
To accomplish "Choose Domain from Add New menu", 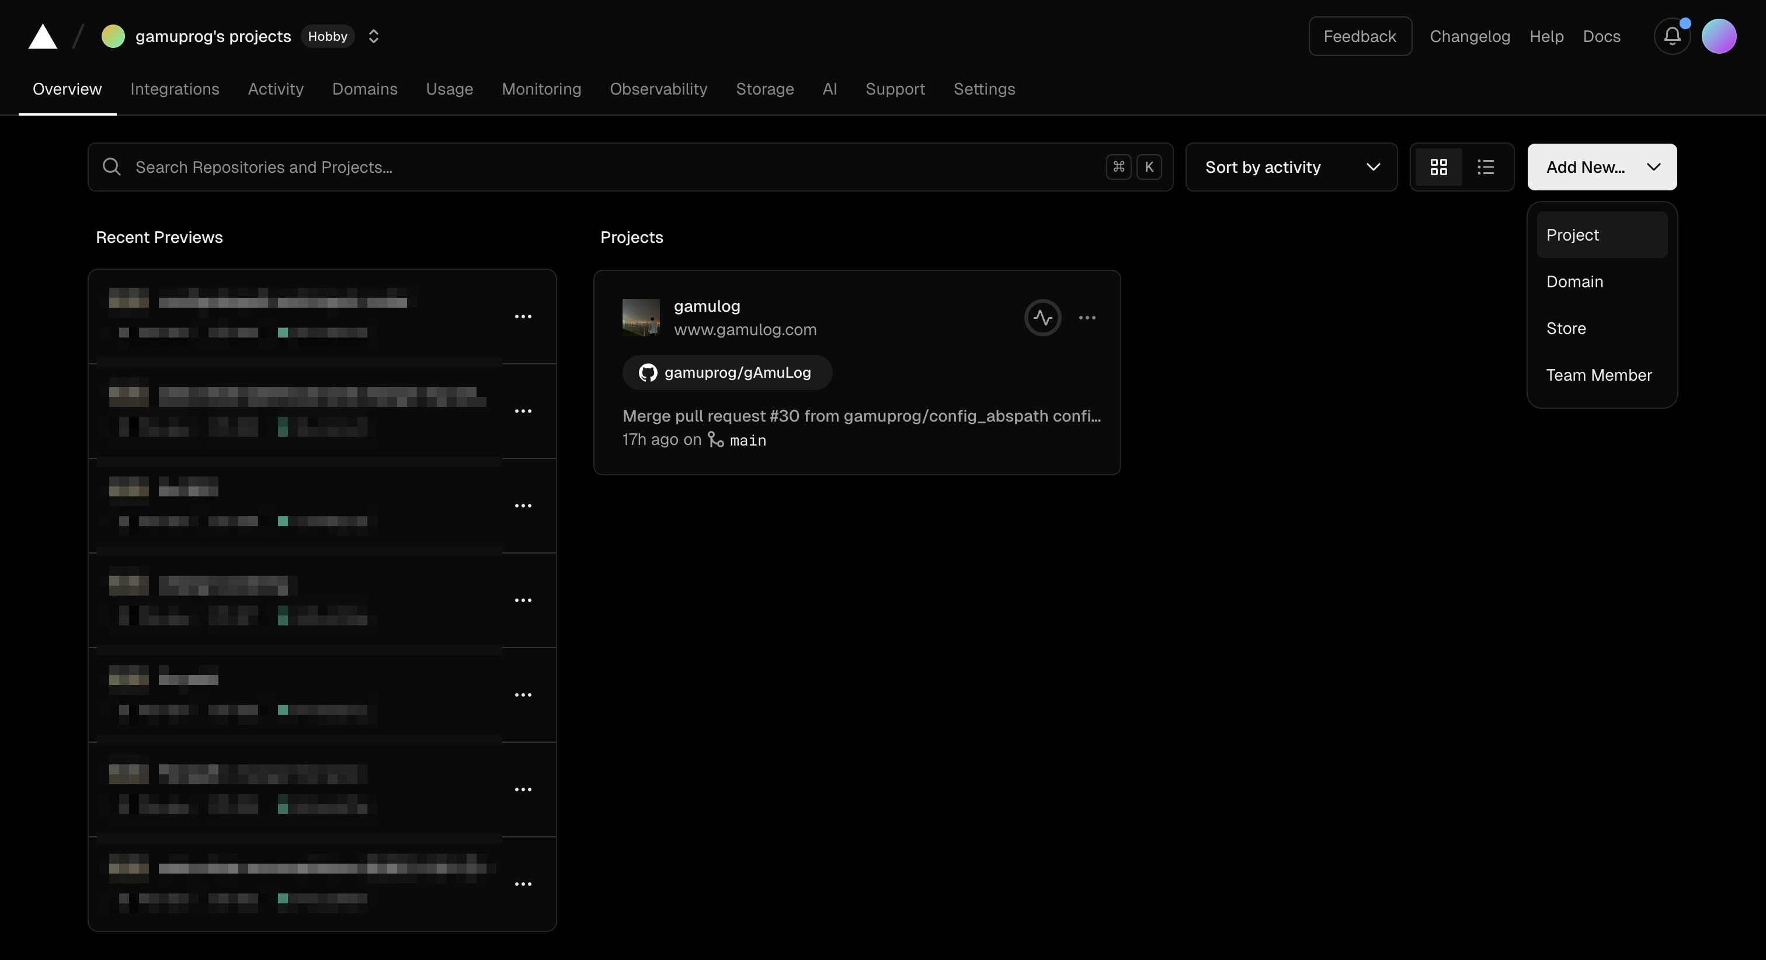I will click(1601, 281).
